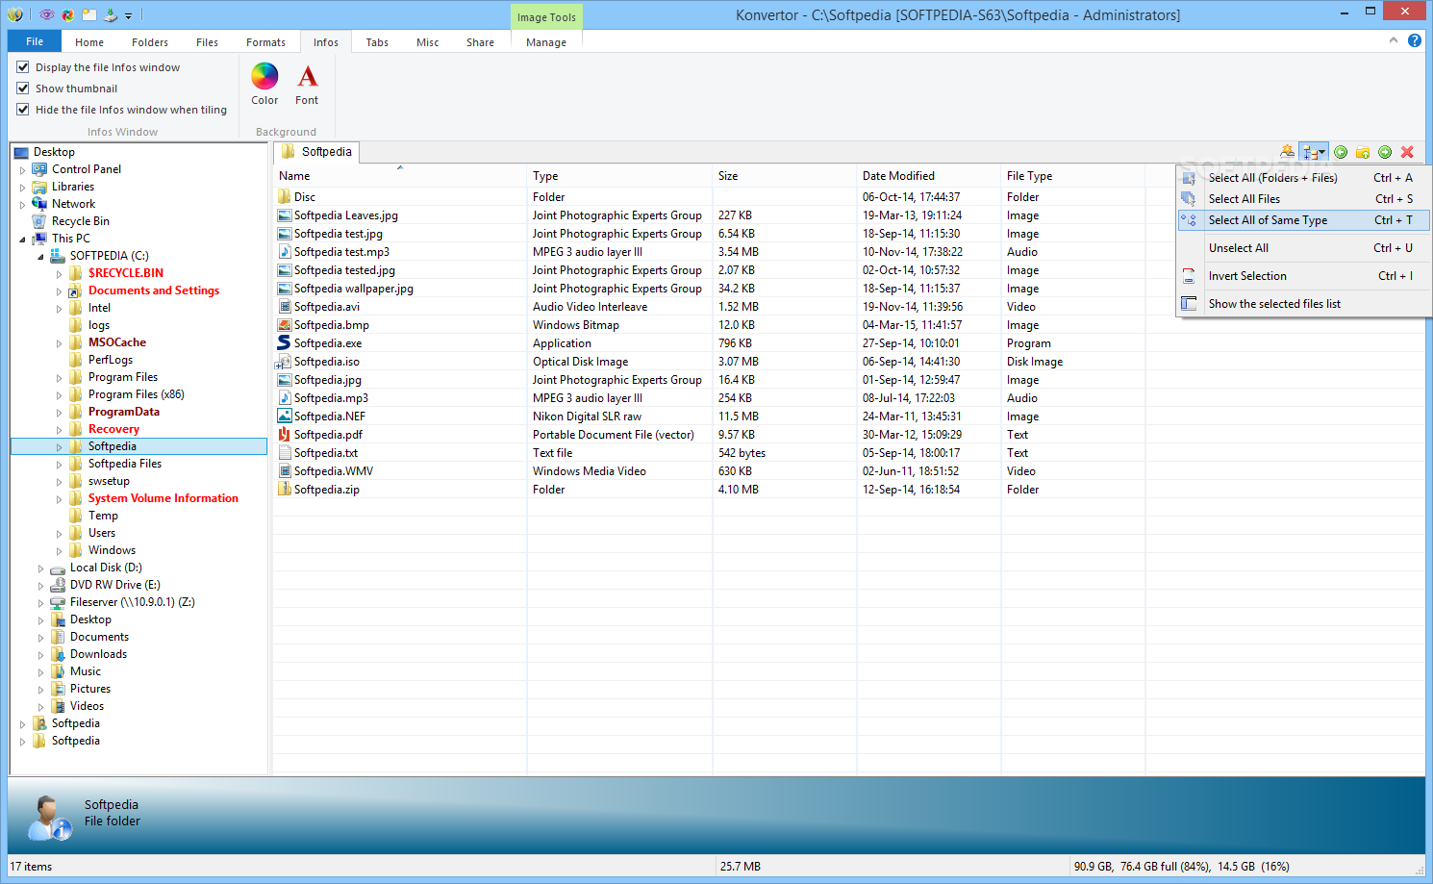
Task: Click the green forward arrow in the tab toolbar
Action: click(1385, 152)
